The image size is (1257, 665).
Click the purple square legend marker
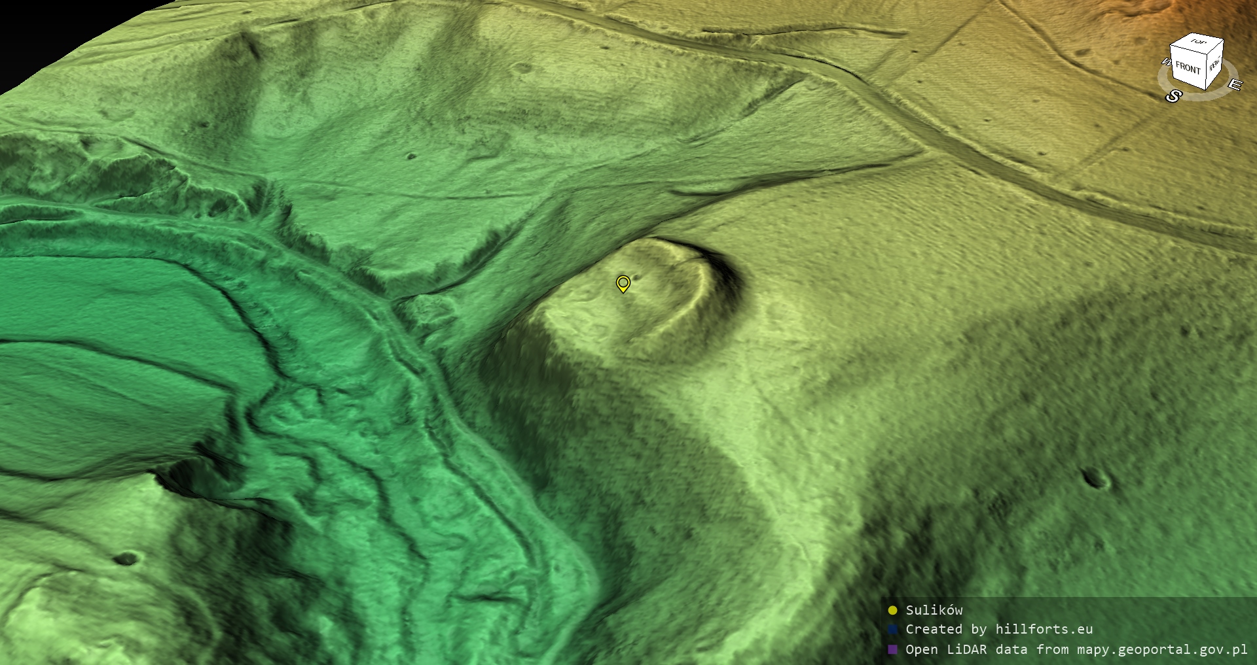(892, 649)
